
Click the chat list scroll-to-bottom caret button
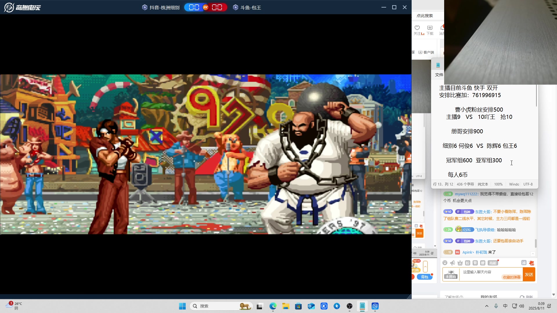(x=533, y=254)
